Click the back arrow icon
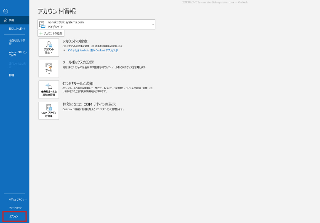This screenshot has width=320, height=223. [6, 11]
